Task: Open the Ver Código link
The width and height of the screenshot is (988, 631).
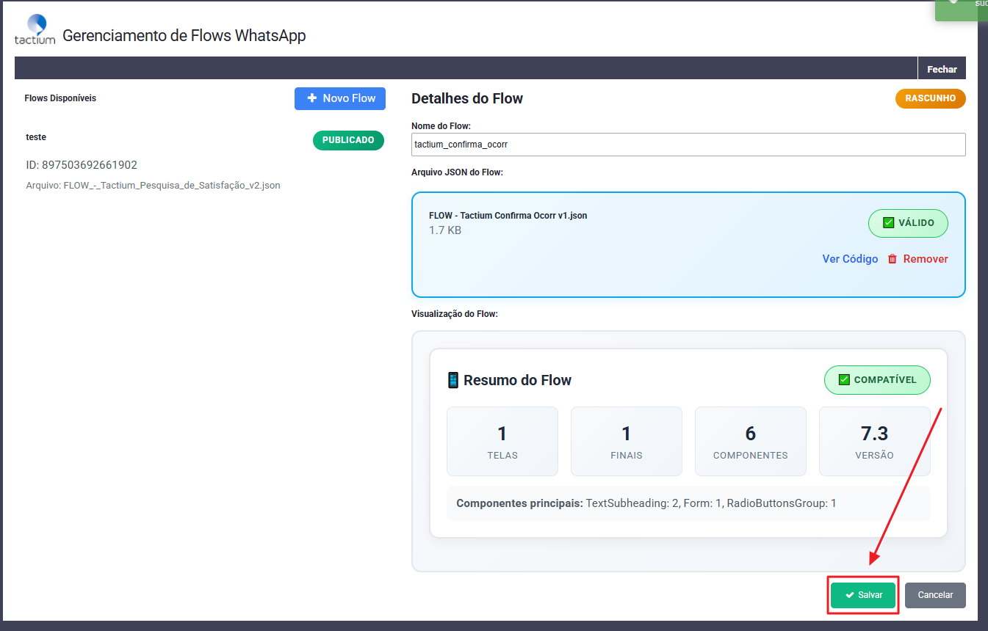Action: coord(850,259)
